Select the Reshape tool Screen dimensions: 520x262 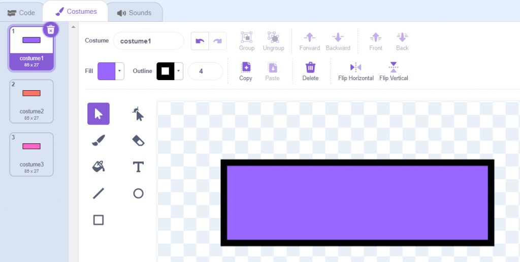[138, 114]
